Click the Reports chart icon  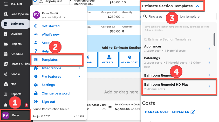5,94
